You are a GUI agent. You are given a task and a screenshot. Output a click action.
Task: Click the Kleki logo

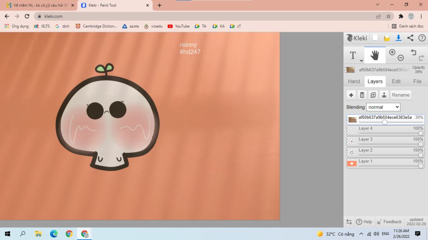pyautogui.click(x=357, y=38)
